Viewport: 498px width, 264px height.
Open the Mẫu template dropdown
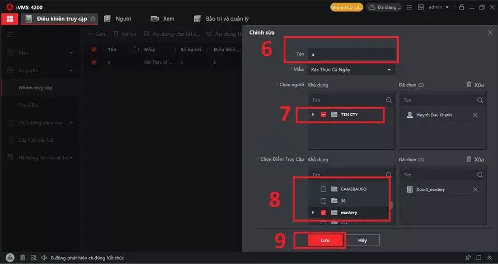[x=351, y=70]
